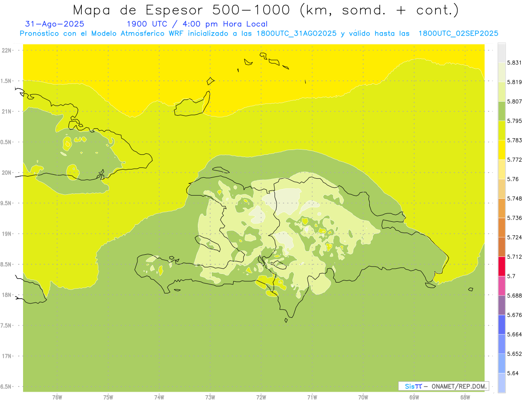Viewport: 522px width, 403px height.
Task: Click the legend value "5.676"
Action: tap(514, 315)
